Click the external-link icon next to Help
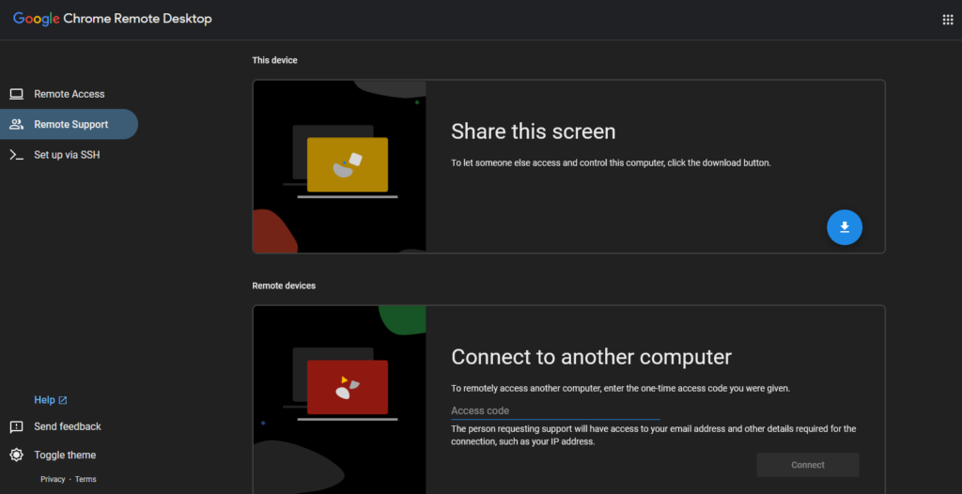The height and width of the screenshot is (494, 962). (x=63, y=400)
